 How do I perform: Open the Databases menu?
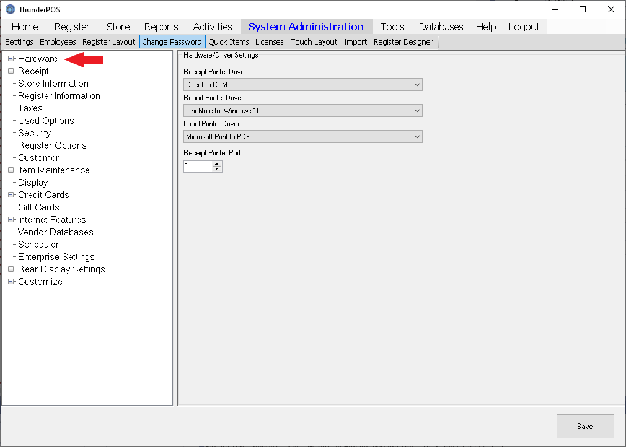441,27
